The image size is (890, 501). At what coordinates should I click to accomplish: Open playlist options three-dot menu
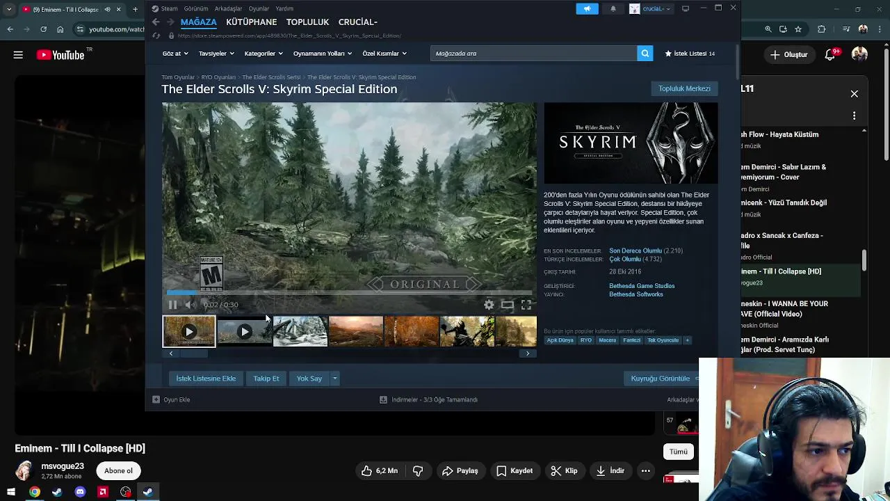coord(855,116)
